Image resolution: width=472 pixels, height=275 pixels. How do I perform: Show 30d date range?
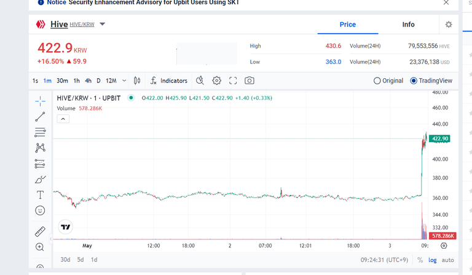(65, 260)
